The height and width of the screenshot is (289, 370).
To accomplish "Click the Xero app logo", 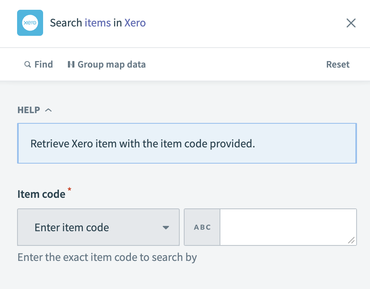I will click(x=30, y=23).
